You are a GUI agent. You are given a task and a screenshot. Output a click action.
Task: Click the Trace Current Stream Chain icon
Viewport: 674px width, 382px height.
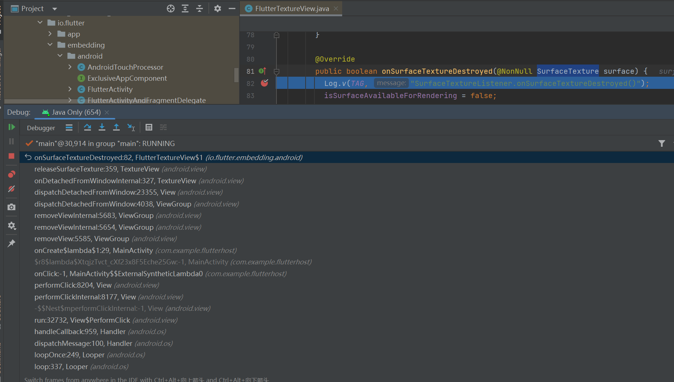click(x=163, y=128)
